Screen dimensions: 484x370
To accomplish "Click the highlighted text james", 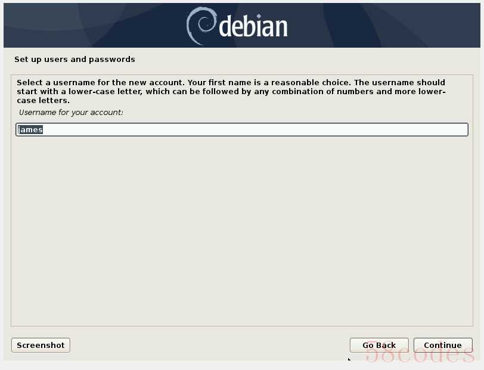I will (x=30, y=130).
